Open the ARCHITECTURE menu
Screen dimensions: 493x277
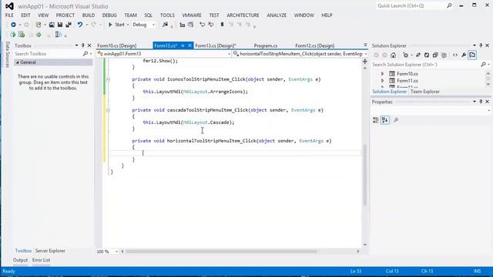pos(243,15)
